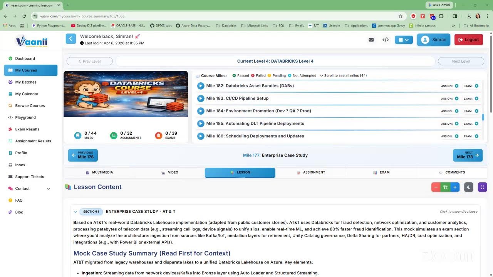493x277 pixels.
Task: Click Ask Gemini button in browser
Action: (439, 5)
